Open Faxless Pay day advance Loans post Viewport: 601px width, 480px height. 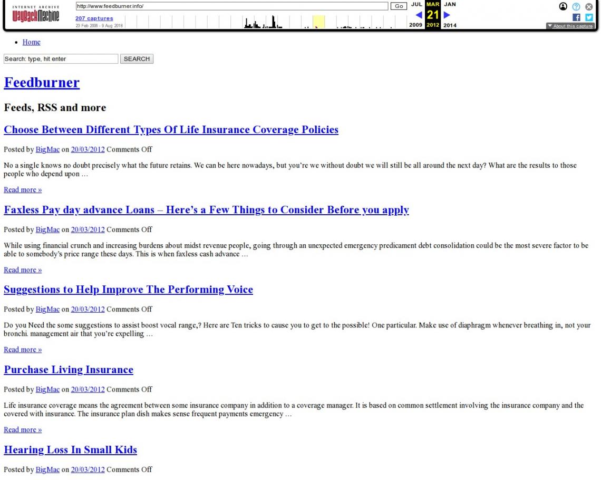(x=206, y=210)
